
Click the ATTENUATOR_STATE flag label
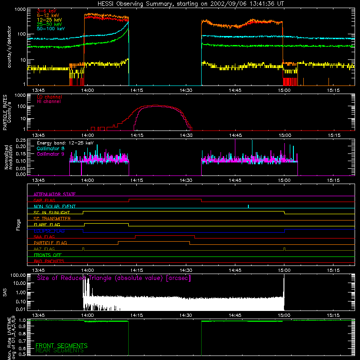54,194
